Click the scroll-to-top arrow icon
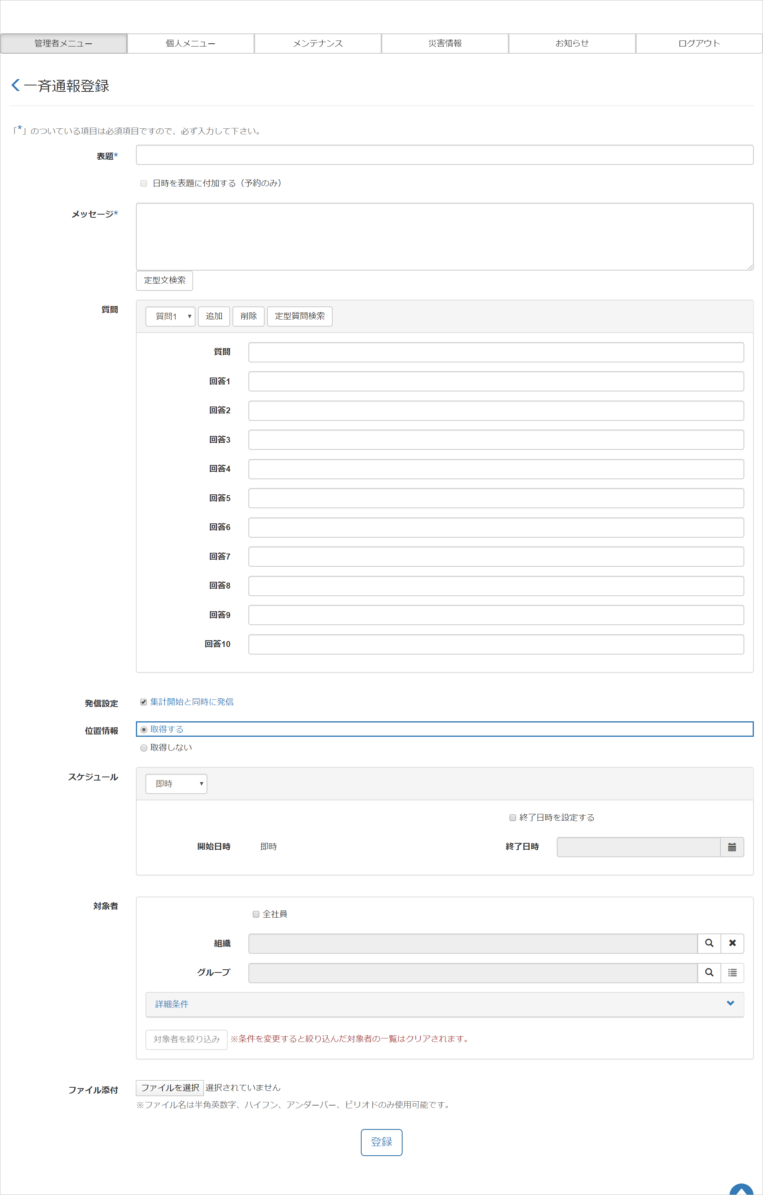 [x=741, y=1190]
